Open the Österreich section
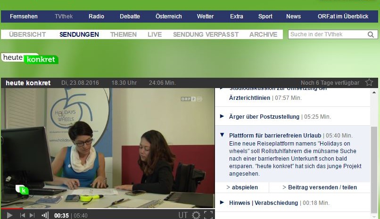The image size is (380, 219). tap(169, 16)
